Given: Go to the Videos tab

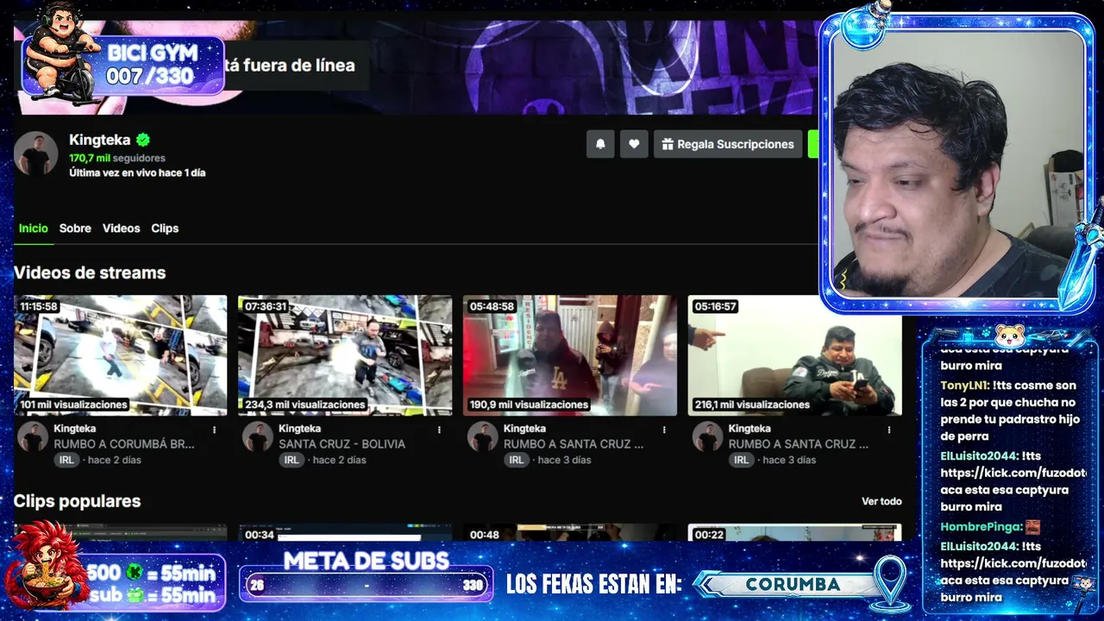Looking at the screenshot, I should [121, 229].
